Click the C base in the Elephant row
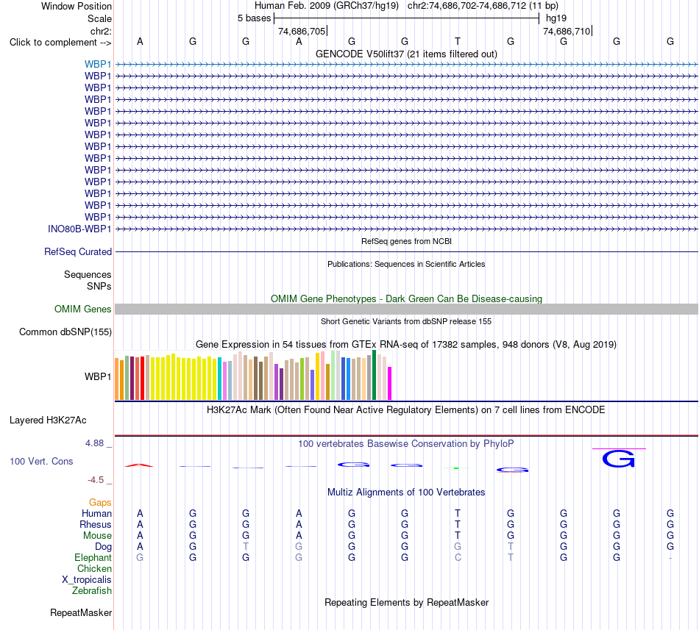 [x=458, y=557]
